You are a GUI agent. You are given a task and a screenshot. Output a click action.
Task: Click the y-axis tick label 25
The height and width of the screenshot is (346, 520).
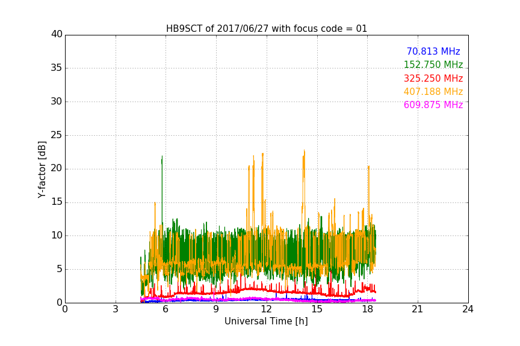point(57,135)
